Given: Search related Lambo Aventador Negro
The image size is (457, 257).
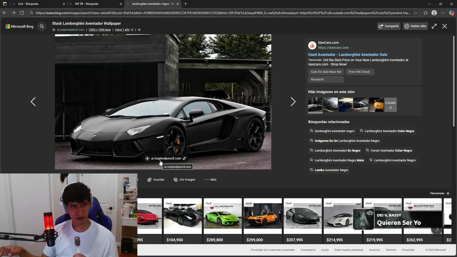Looking at the screenshot, I should coord(329,170).
